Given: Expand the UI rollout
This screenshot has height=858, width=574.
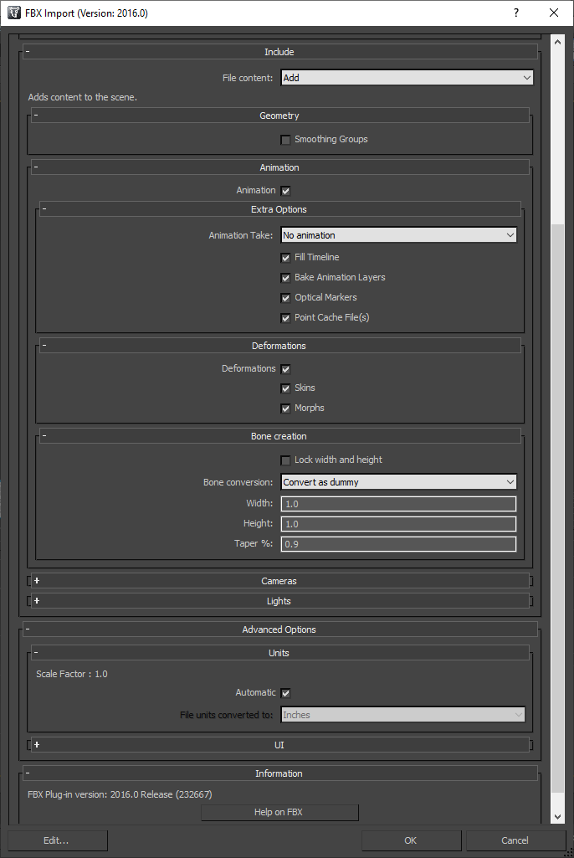Looking at the screenshot, I should pos(279,745).
